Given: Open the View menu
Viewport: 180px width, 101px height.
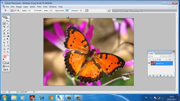Looking at the screenshot, I should click(45, 7).
